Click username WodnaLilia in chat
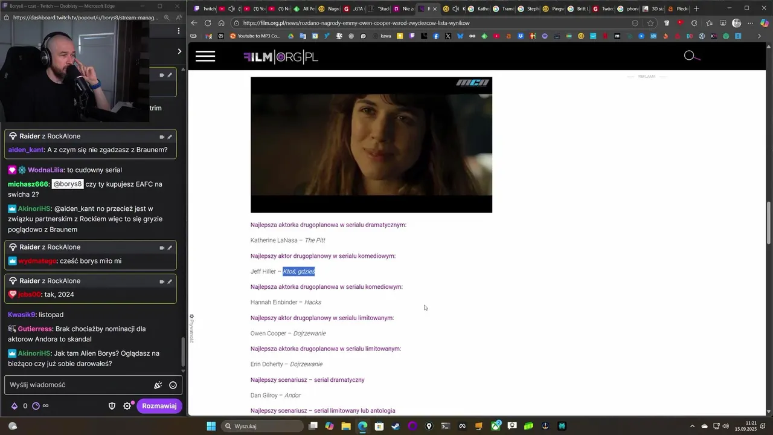This screenshot has width=773, height=435. 45,170
